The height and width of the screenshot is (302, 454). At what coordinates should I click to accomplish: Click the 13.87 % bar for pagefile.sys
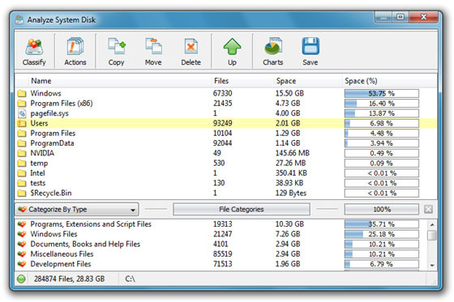[x=382, y=113]
